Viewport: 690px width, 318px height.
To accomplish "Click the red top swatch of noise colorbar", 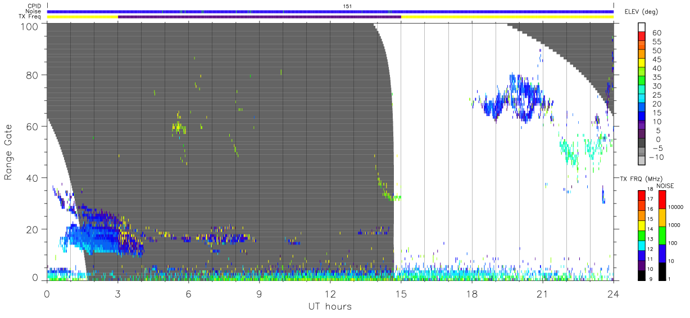I will tap(662, 200).
